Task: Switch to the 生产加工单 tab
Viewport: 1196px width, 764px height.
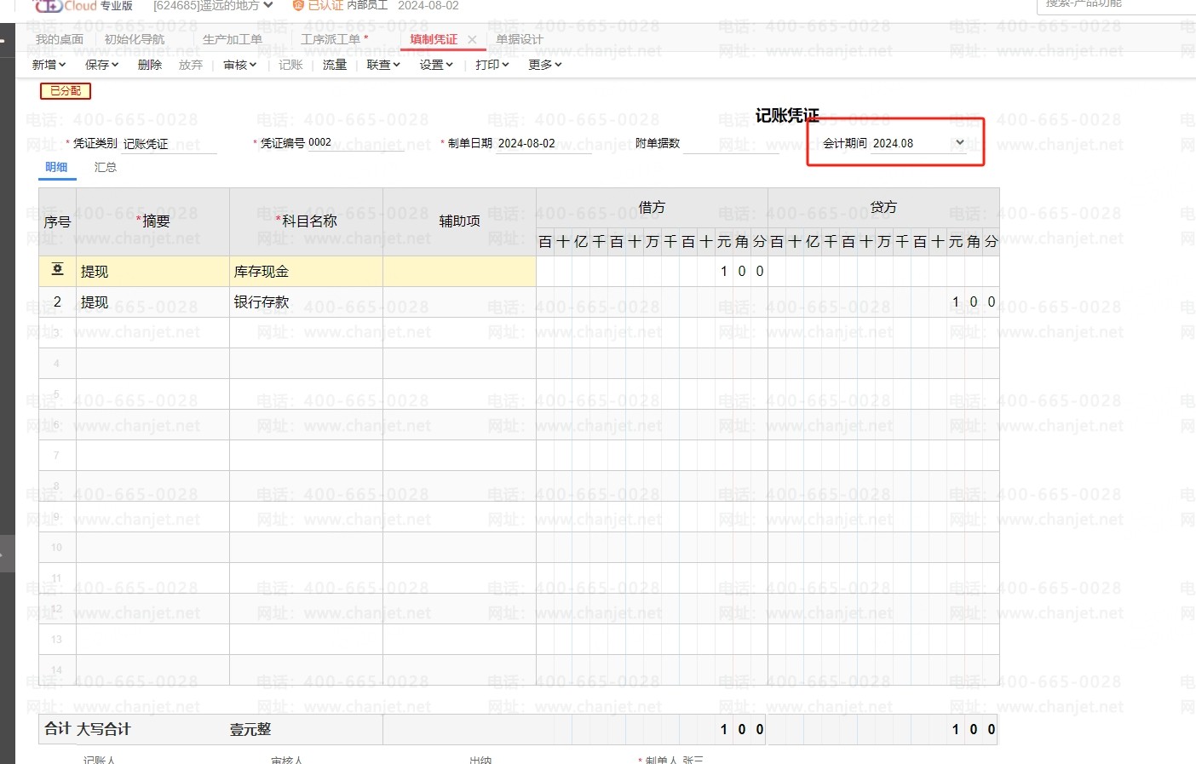Action: 233,40
